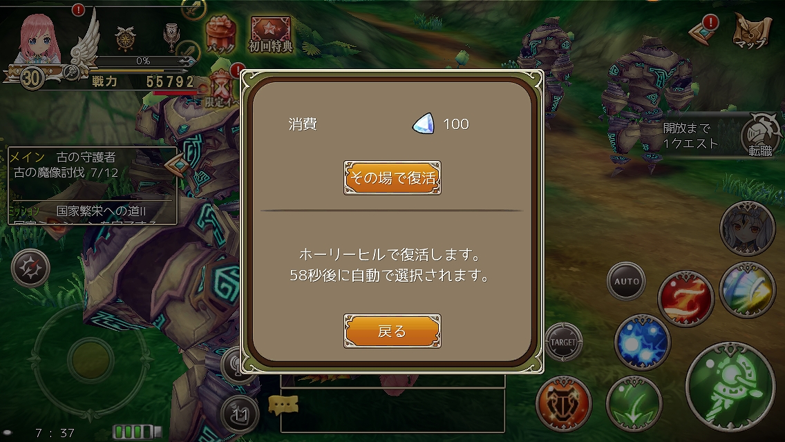Tap the 転職 job change icon

click(x=760, y=135)
